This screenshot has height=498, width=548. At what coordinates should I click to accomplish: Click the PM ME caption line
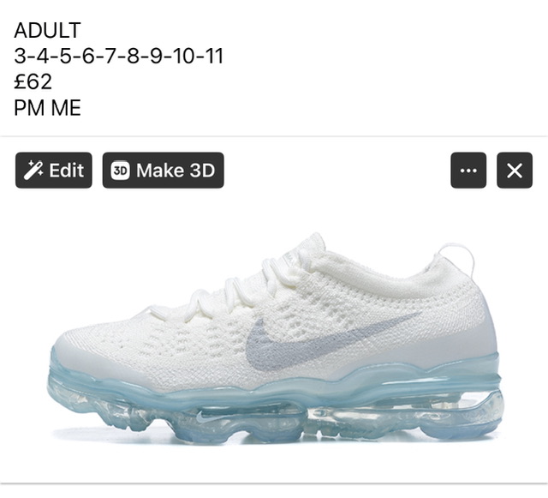tap(48, 108)
